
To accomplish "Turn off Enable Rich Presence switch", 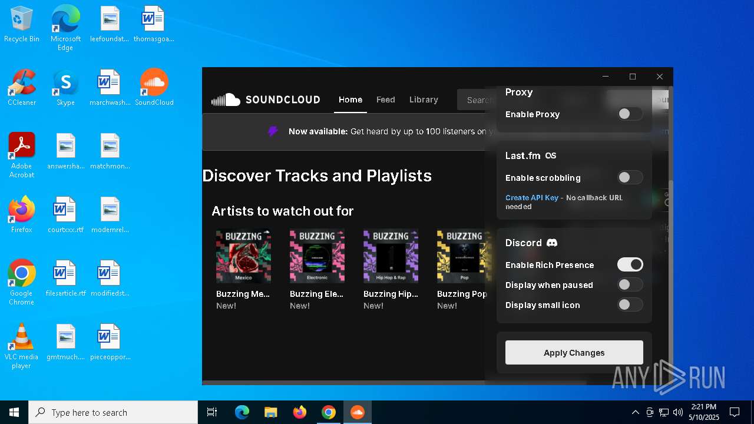I will point(630,264).
